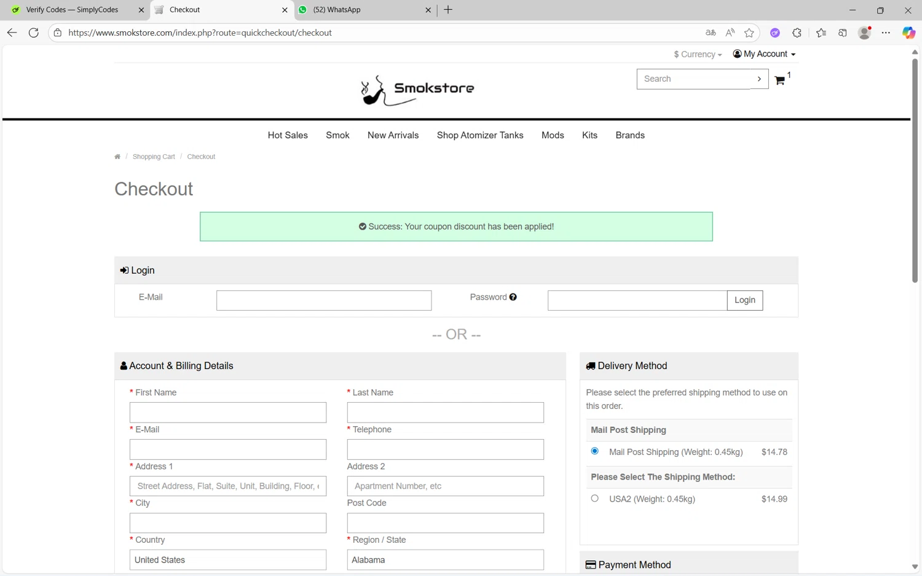Open Brands menu item

click(x=630, y=135)
